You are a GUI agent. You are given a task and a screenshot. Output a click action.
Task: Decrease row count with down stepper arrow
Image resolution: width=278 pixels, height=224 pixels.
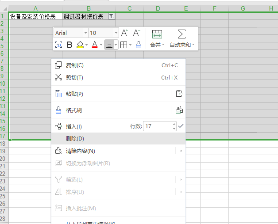pyautogui.click(x=174, y=129)
